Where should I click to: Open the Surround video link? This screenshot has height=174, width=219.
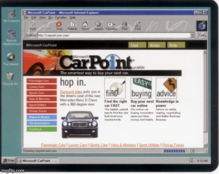tap(71, 92)
